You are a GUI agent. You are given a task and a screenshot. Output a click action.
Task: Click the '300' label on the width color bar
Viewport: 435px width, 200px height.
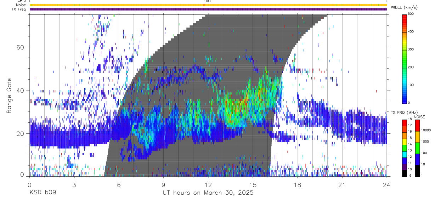[x=412, y=49]
